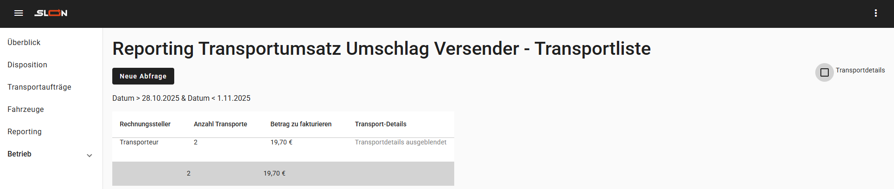This screenshot has width=894, height=189.
Task: Click the Transportdetails checkbox label
Action: coord(860,70)
